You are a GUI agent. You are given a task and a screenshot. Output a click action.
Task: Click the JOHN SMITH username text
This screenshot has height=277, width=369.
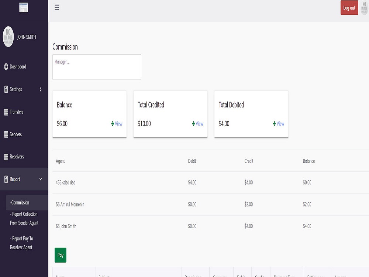27,37
